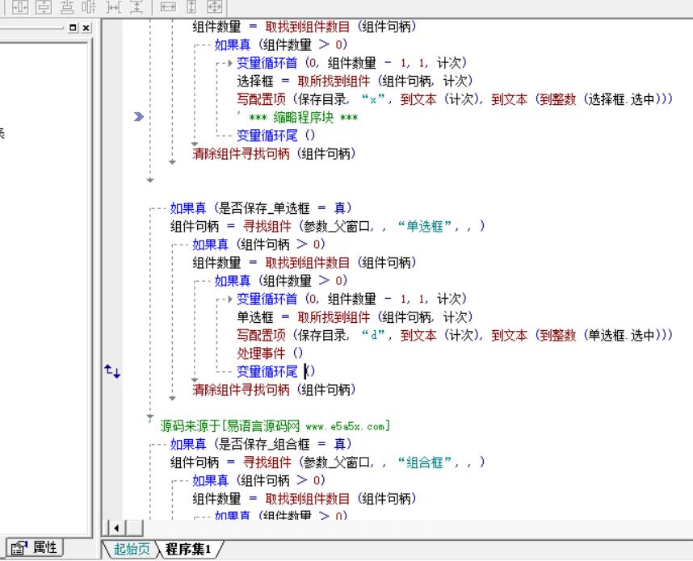
Task: Expand the collapsed code block chevron marker
Action: 139,116
